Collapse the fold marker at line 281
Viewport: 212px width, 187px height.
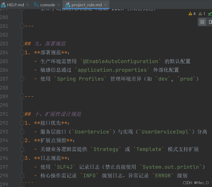tap(22, 26)
